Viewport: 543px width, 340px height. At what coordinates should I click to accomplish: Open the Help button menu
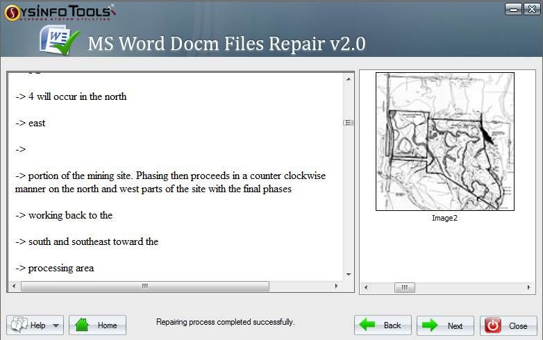coord(35,325)
